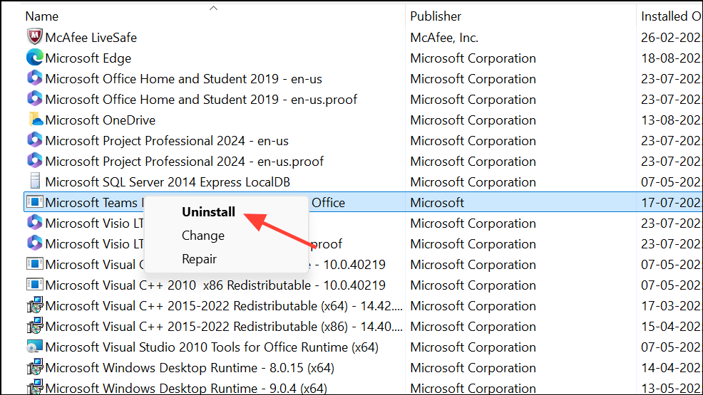
Task: Click the Microsoft publisher cell in Teams row
Action: coord(437,203)
